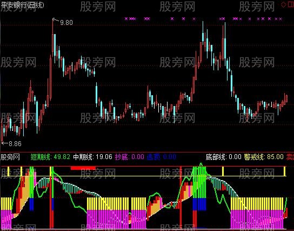
Task: Click the 警戒线: 85.00 indicator value
Action: [264, 157]
